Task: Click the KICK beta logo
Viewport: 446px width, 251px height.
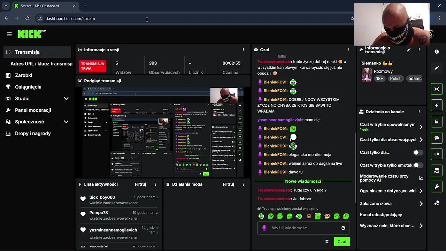Action: 32,34
